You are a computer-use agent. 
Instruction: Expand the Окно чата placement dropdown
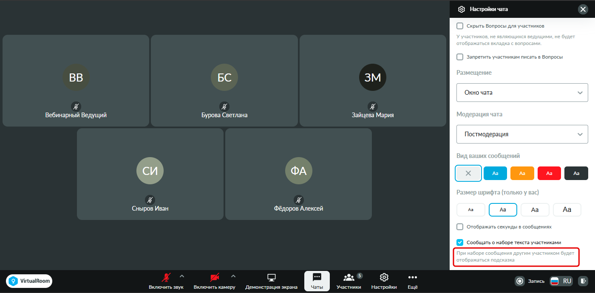[522, 93]
